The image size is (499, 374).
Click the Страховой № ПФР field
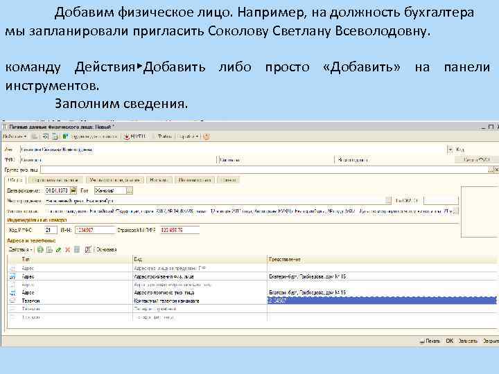click(x=180, y=230)
